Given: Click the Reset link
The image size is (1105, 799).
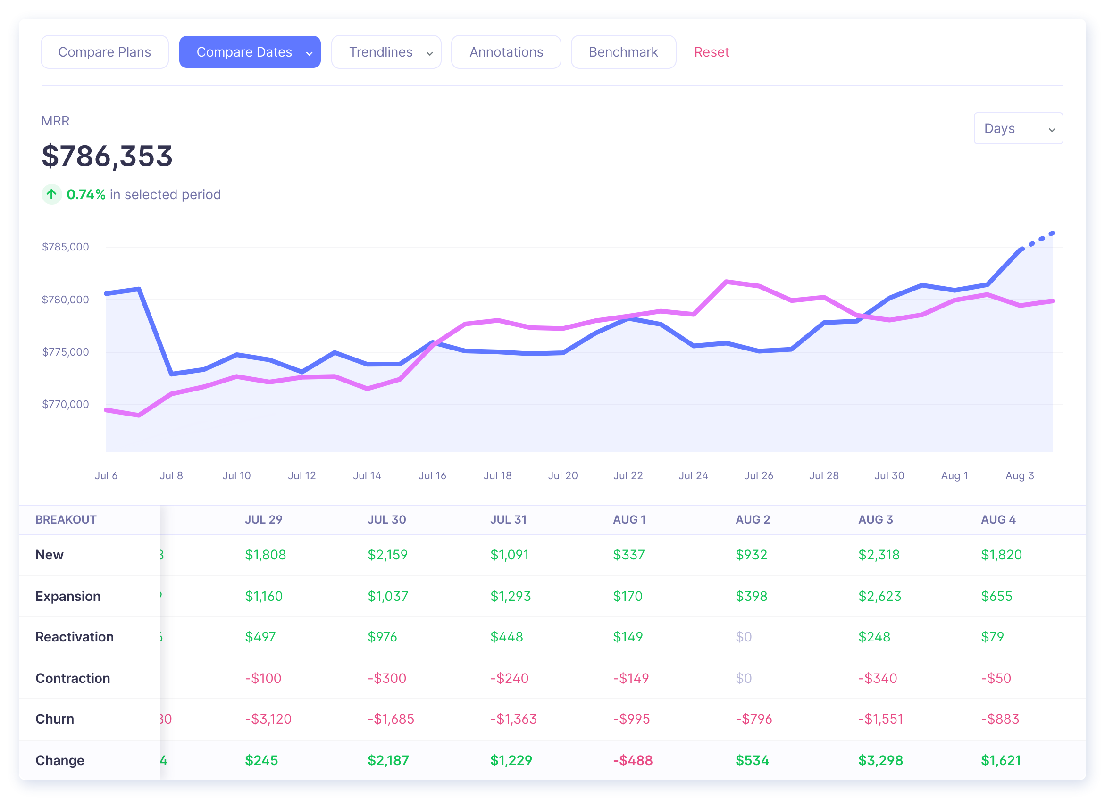Looking at the screenshot, I should tap(712, 51).
